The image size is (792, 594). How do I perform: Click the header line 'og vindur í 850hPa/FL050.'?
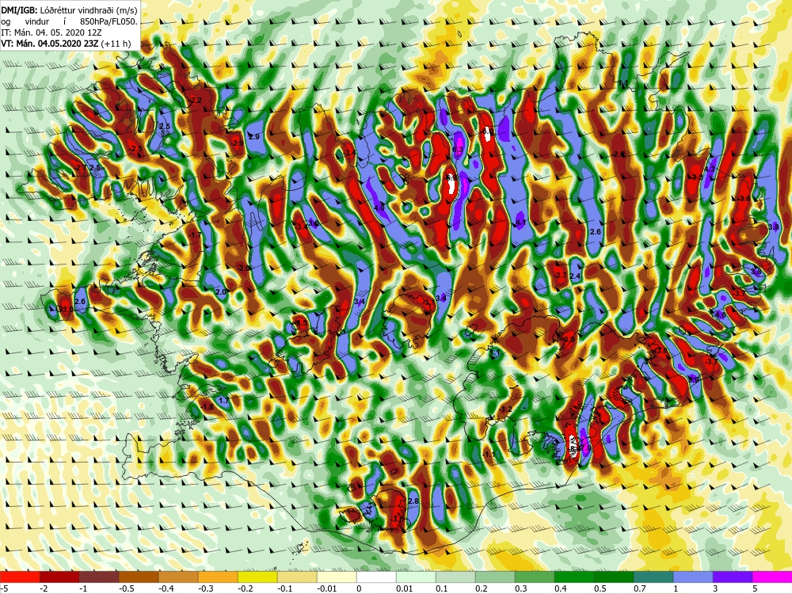pos(69,21)
